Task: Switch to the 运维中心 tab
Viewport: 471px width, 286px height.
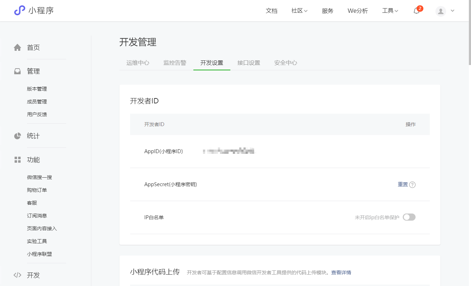Action: coord(138,63)
